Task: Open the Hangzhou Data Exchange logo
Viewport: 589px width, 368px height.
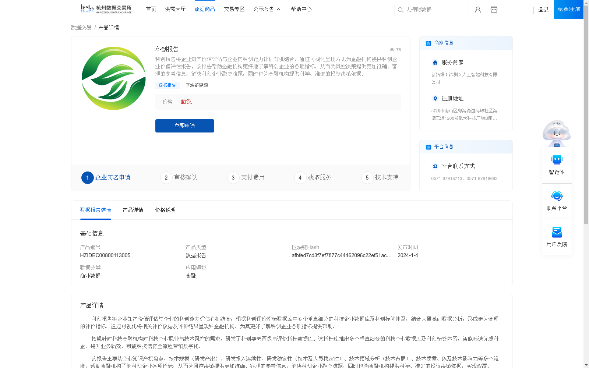Action: tap(106, 9)
